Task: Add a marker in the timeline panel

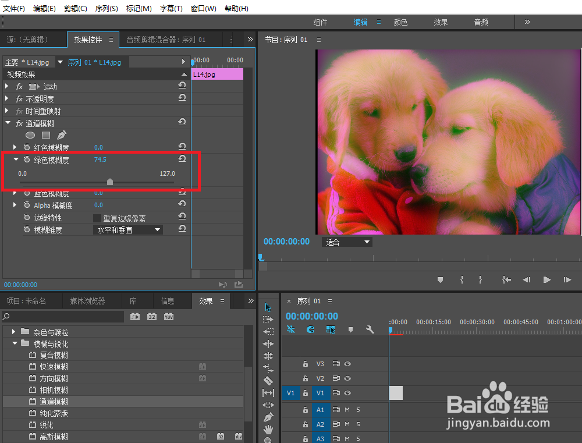Action: (x=350, y=329)
